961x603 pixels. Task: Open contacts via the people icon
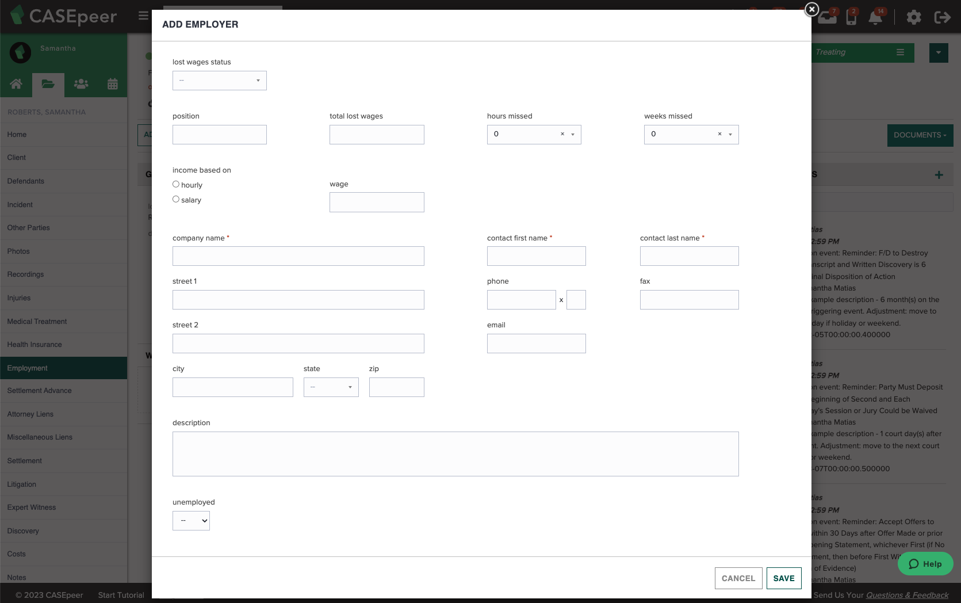point(81,85)
